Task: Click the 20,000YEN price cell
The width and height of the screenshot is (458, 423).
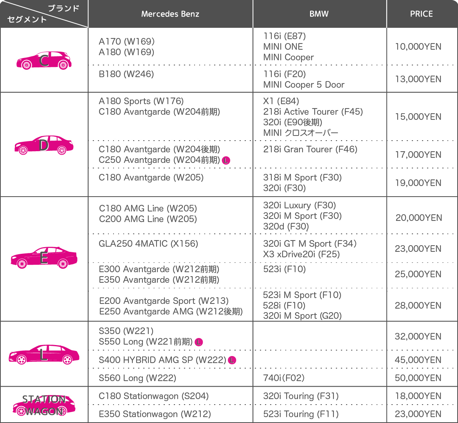Action: point(418,218)
